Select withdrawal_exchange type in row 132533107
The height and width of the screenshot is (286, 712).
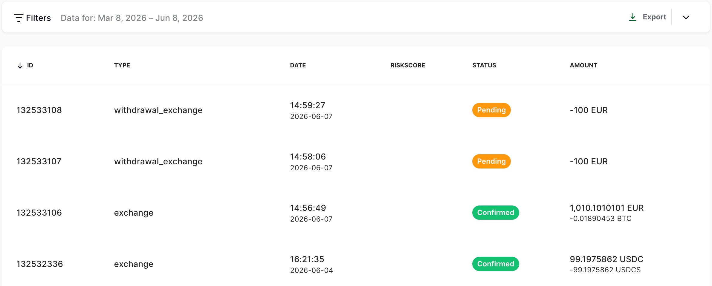(158, 161)
